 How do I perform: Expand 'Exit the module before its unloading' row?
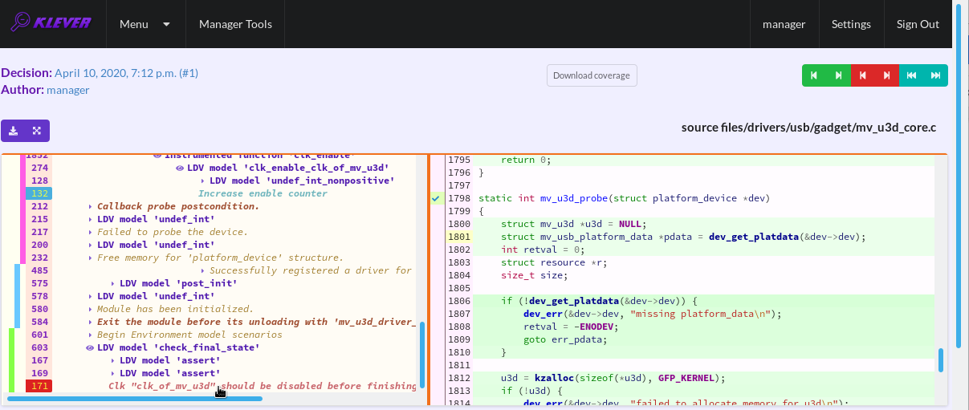[x=90, y=322]
